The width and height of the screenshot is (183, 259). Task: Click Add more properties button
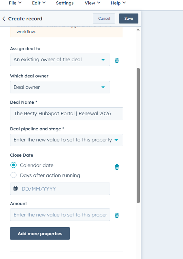[40, 233]
